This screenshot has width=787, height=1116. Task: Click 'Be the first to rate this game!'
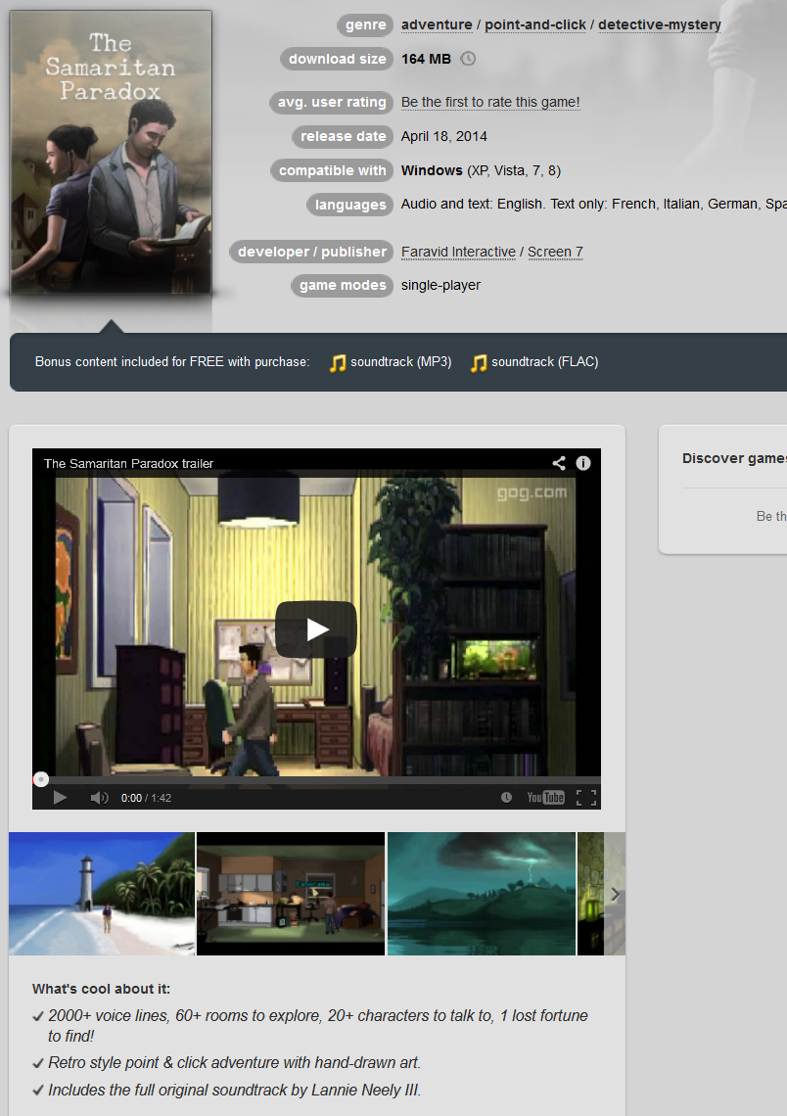click(x=490, y=102)
